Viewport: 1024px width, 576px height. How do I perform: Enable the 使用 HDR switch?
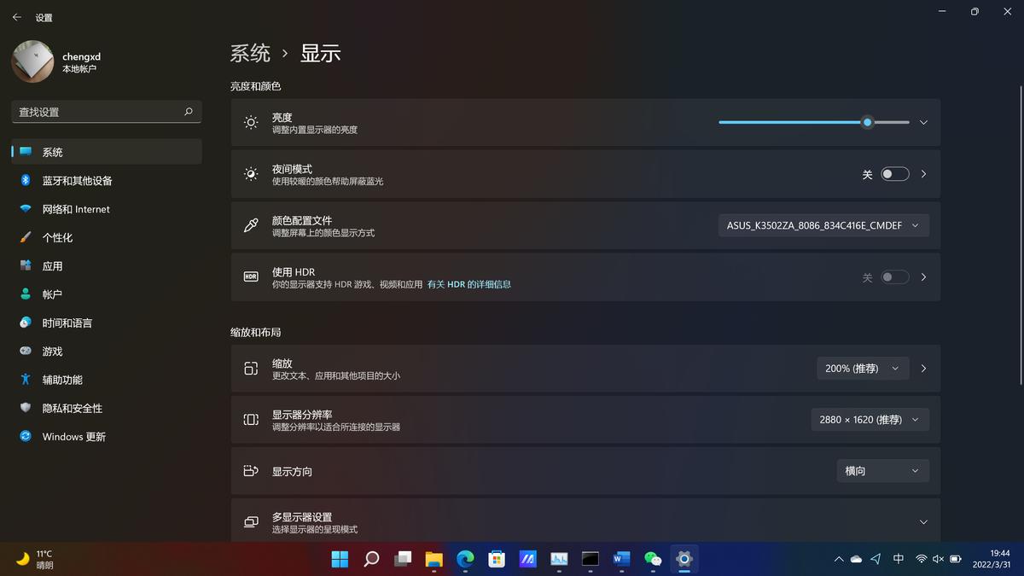point(894,276)
